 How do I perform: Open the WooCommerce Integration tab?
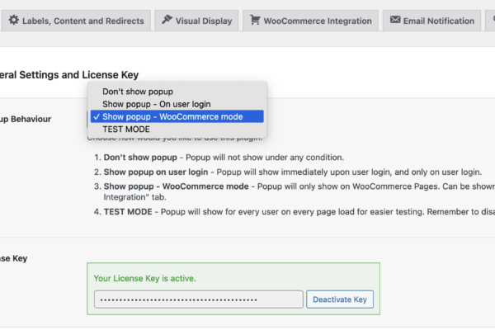point(311,21)
